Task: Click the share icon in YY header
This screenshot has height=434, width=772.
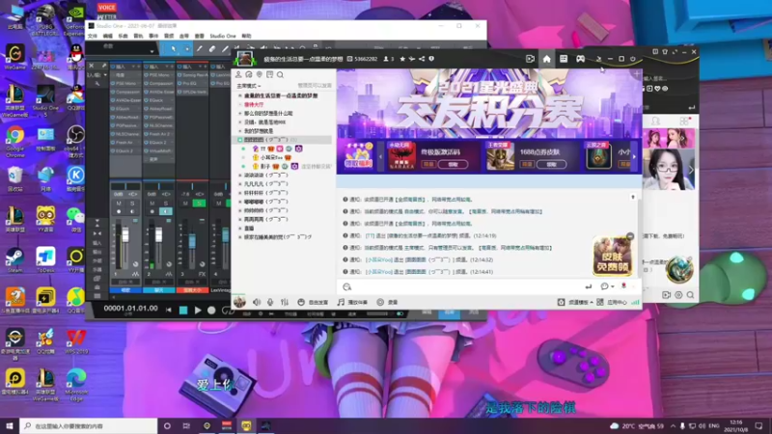Action: [x=422, y=59]
